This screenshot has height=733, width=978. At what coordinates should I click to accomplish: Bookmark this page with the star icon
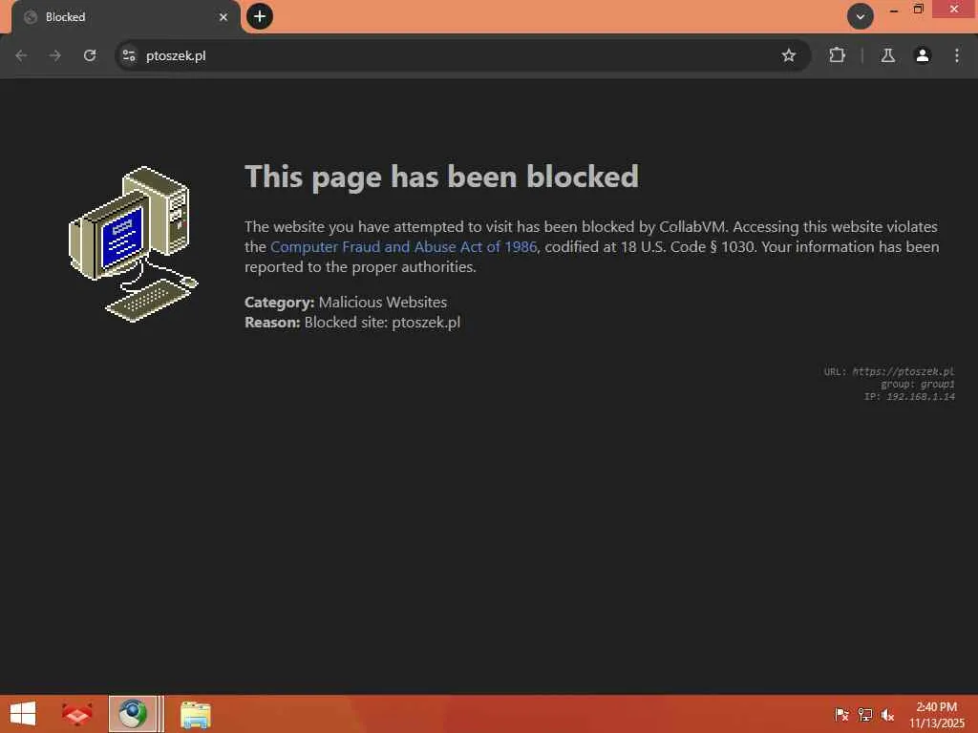click(788, 55)
